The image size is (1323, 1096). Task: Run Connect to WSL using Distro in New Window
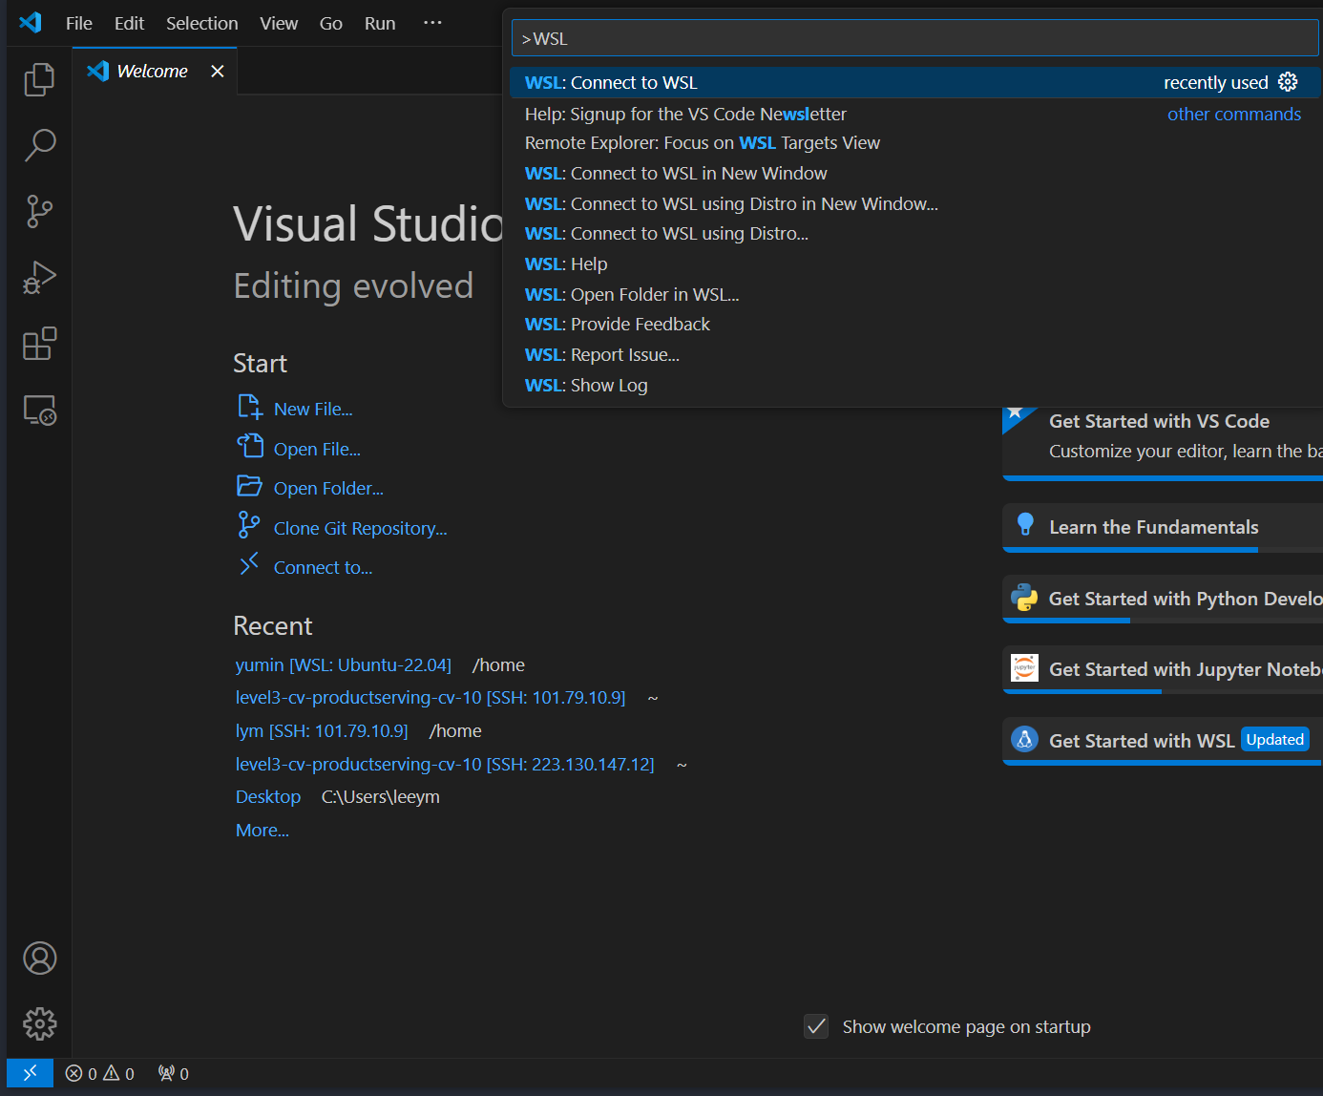[x=914, y=203]
